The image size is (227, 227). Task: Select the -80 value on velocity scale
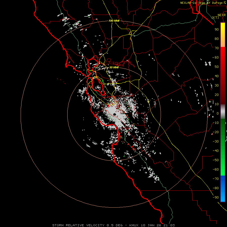point(216,188)
